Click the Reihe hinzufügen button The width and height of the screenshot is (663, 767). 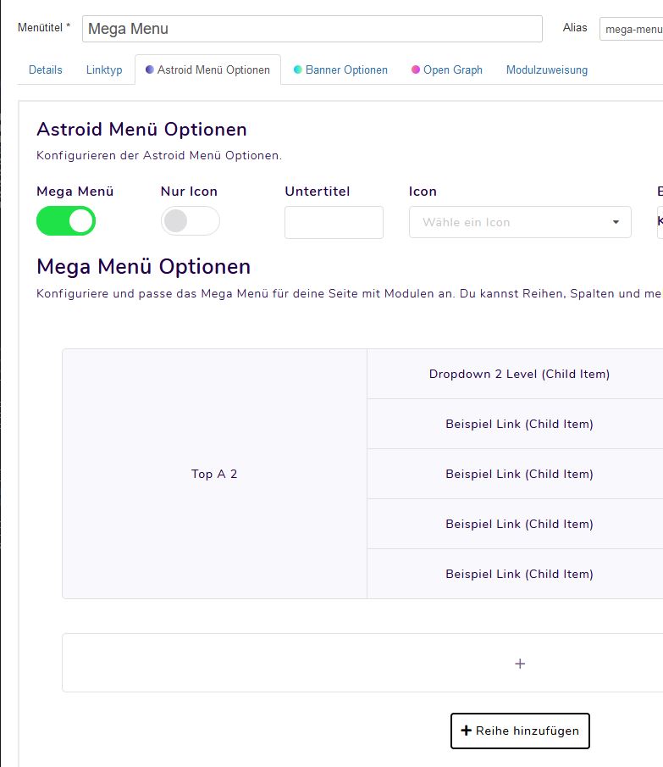pos(520,730)
